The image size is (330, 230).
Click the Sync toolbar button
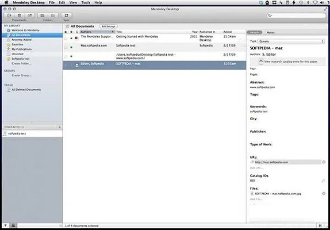click(x=66, y=16)
